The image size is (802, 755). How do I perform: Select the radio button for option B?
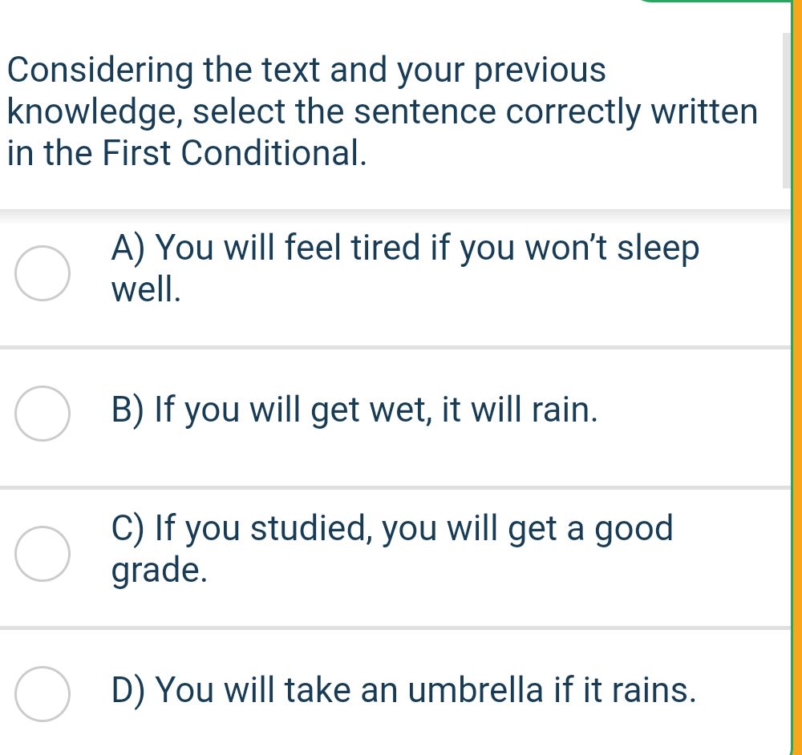tap(42, 413)
